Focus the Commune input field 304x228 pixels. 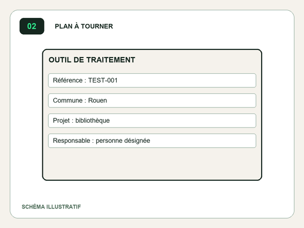click(152, 100)
